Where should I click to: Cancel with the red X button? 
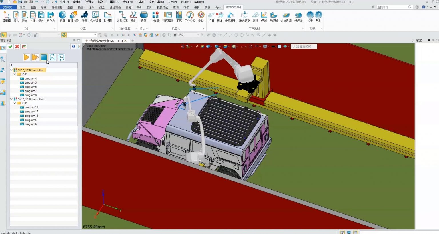[17, 46]
